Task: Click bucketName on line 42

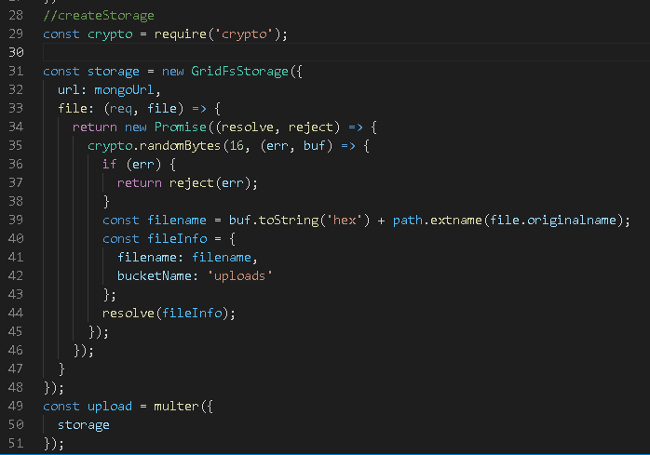Action: 155,276
